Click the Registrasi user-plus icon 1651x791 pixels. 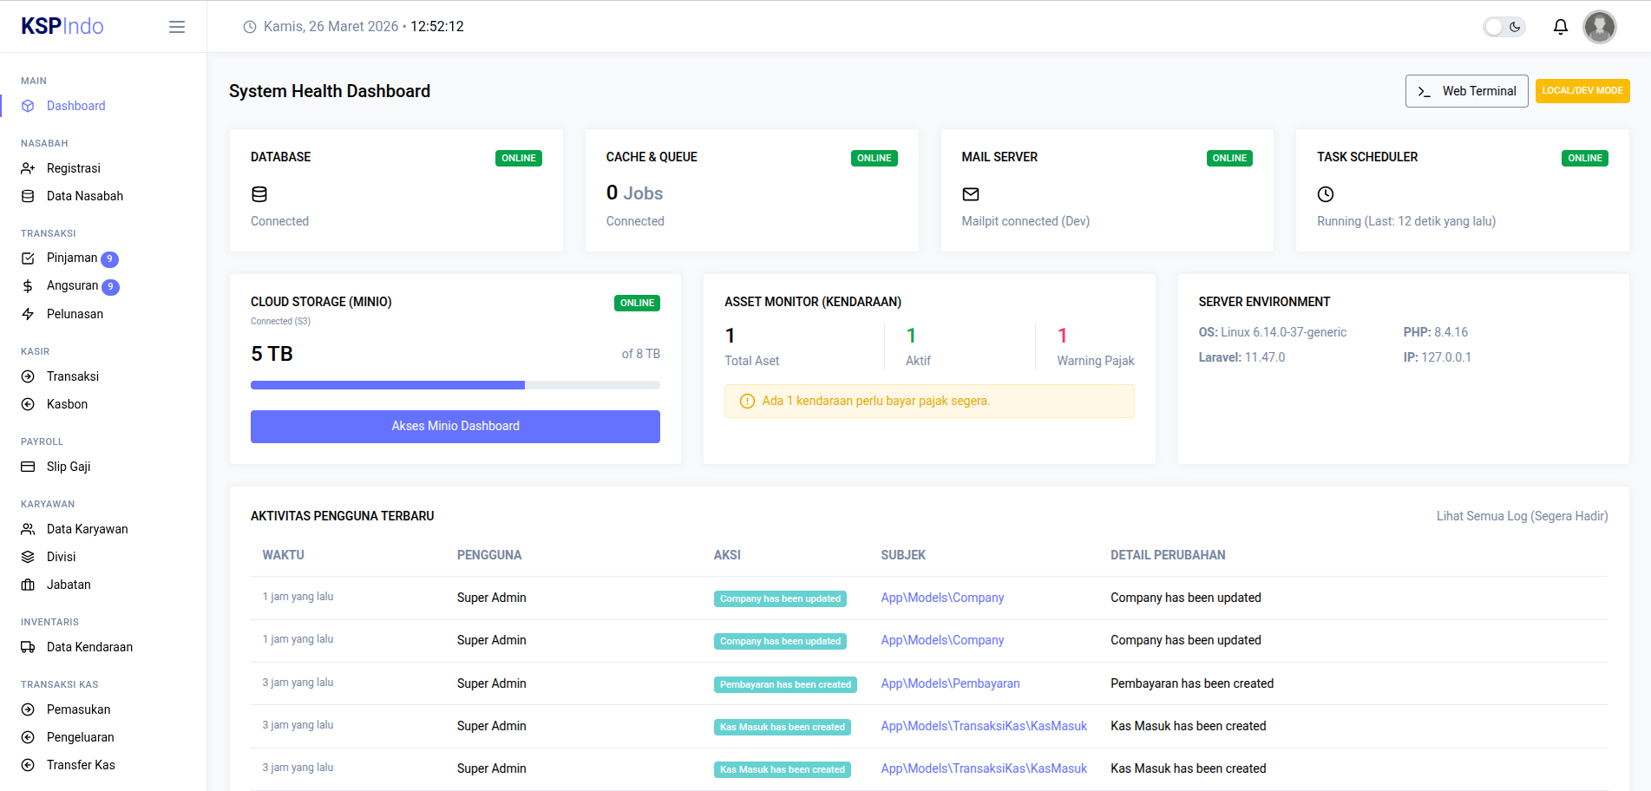(x=28, y=168)
